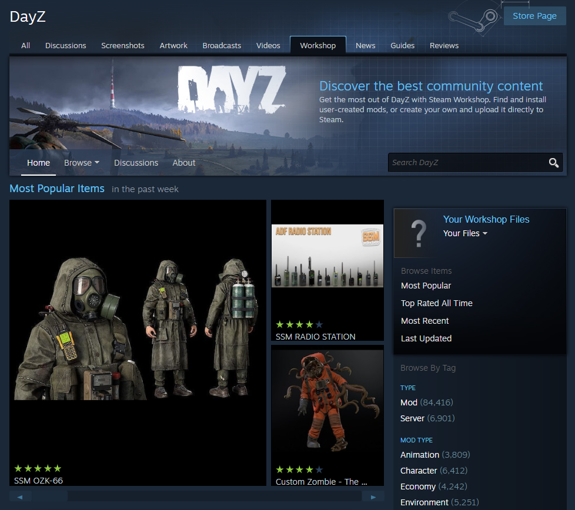The image size is (575, 510).
Task: Focus the Search DayZ field
Action: [475, 162]
